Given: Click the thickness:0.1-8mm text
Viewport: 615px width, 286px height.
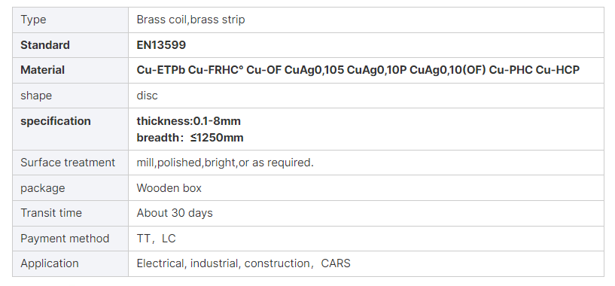Looking at the screenshot, I should click(x=189, y=121).
